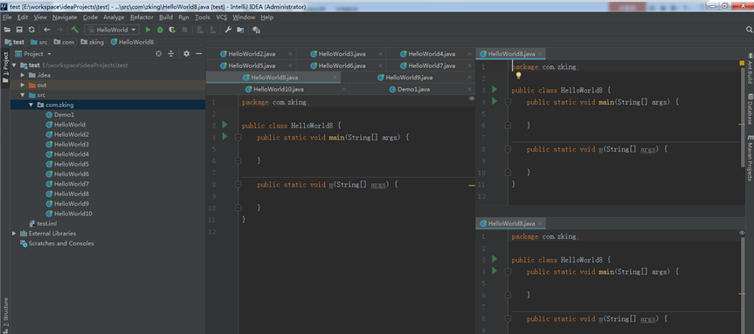Collapse the com.zking package
754x334 pixels.
(31, 105)
